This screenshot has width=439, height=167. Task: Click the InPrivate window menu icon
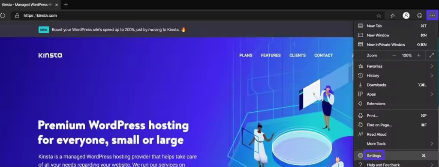(361, 45)
